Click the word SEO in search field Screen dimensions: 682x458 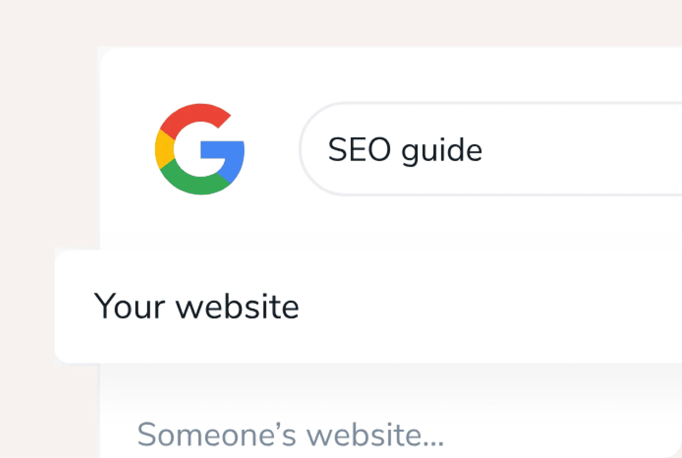[359, 149]
